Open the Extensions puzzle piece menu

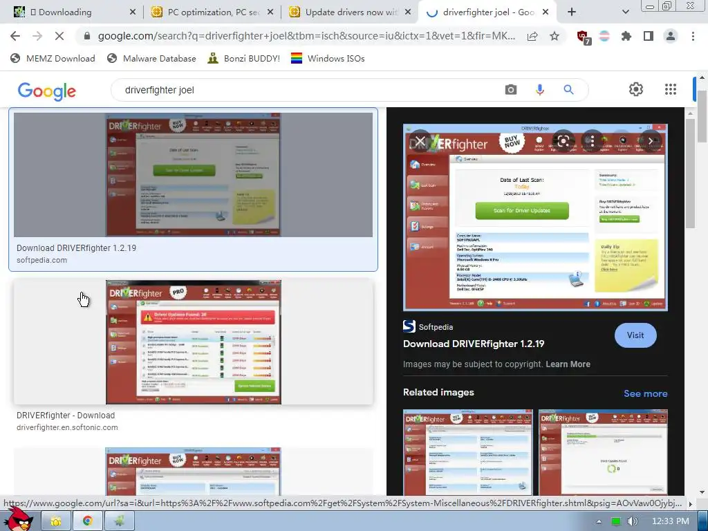pyautogui.click(x=626, y=36)
